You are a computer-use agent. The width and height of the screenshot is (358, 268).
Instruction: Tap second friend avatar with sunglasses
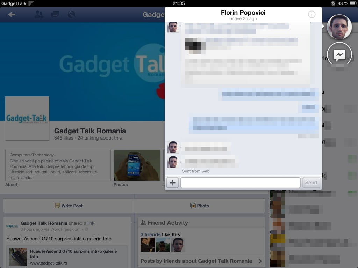click(x=163, y=245)
